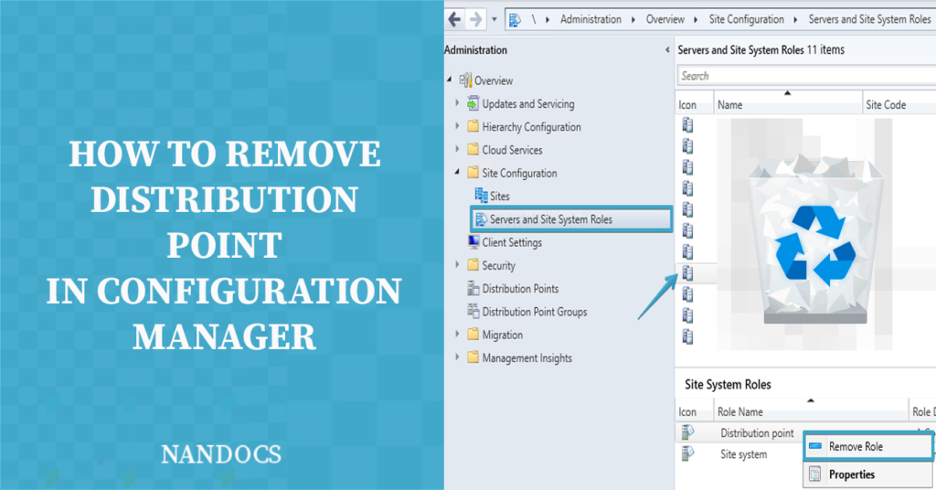Viewport: 936px width, 490px height.
Task: Sort roles by the Role Name column
Action: tap(811, 410)
